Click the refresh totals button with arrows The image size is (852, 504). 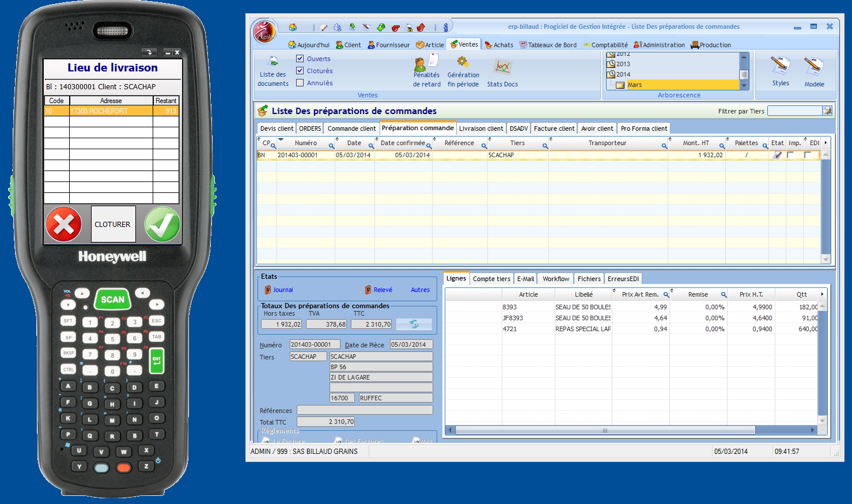coord(414,324)
